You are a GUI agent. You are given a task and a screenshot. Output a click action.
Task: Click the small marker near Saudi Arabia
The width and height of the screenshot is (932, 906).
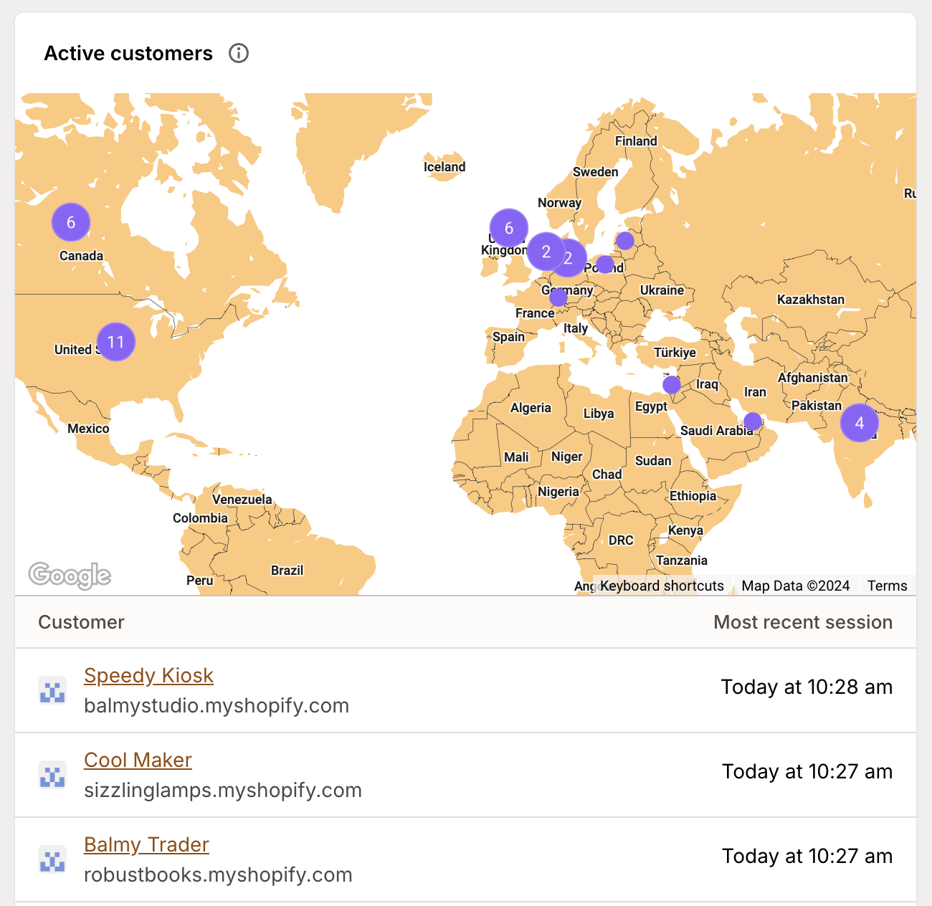(x=753, y=421)
